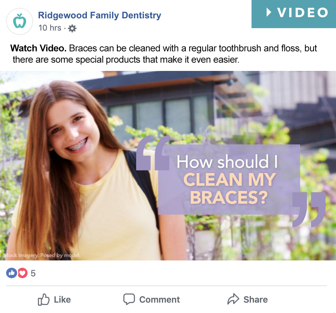
Task: Open the red heart reaction bubble
Action: coord(23,273)
